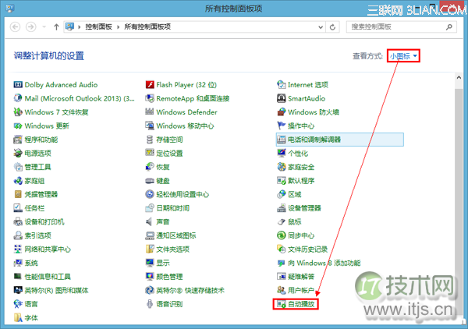Open the 凭据管理器 icon
Viewport: 468px width, 329px height.
[18, 194]
